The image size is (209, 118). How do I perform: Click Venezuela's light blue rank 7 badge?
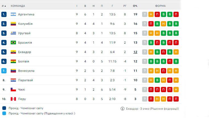tap(4, 71)
